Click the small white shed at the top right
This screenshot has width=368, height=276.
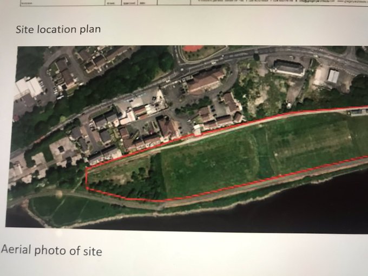click(x=333, y=76)
